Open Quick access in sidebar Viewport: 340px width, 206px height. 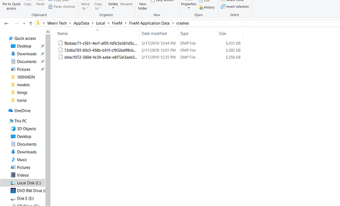25,38
